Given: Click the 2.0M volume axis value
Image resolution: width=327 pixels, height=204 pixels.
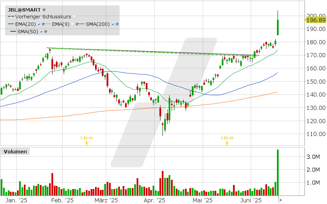Looking at the screenshot, I should [313, 170].
